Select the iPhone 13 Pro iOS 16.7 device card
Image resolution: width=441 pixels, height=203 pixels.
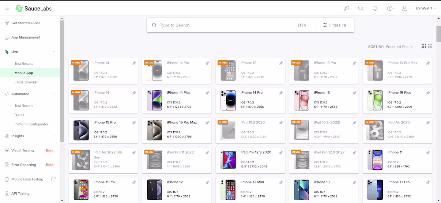tap(398, 190)
